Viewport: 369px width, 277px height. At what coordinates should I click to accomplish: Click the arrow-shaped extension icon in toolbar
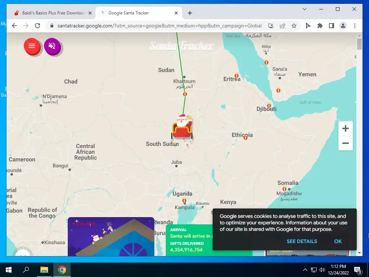[x=308, y=26]
